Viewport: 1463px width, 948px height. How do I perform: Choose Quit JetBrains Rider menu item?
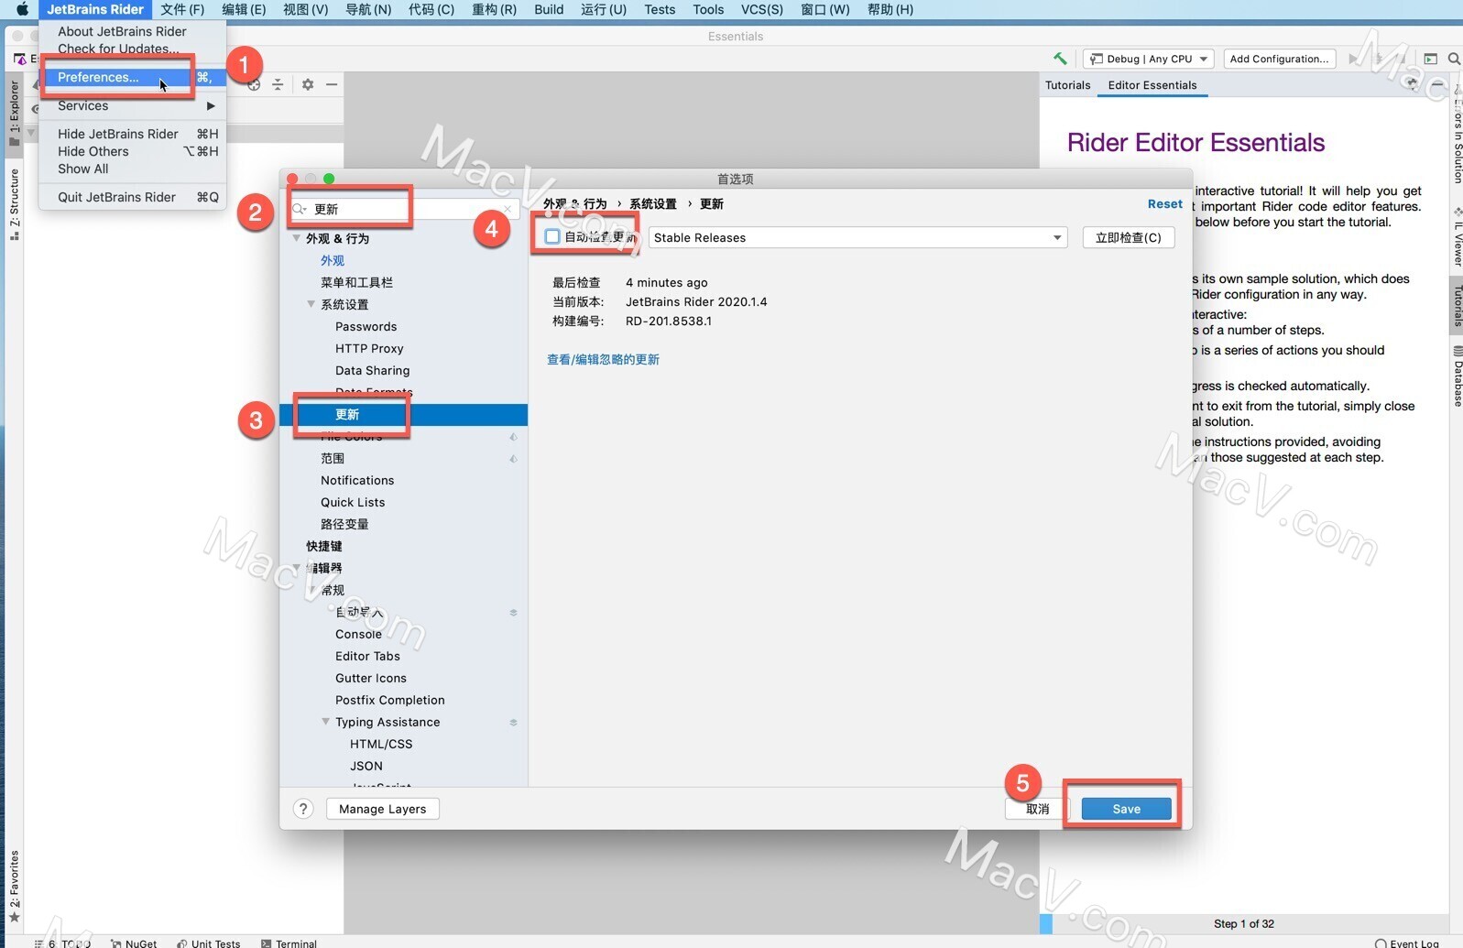[132, 197]
